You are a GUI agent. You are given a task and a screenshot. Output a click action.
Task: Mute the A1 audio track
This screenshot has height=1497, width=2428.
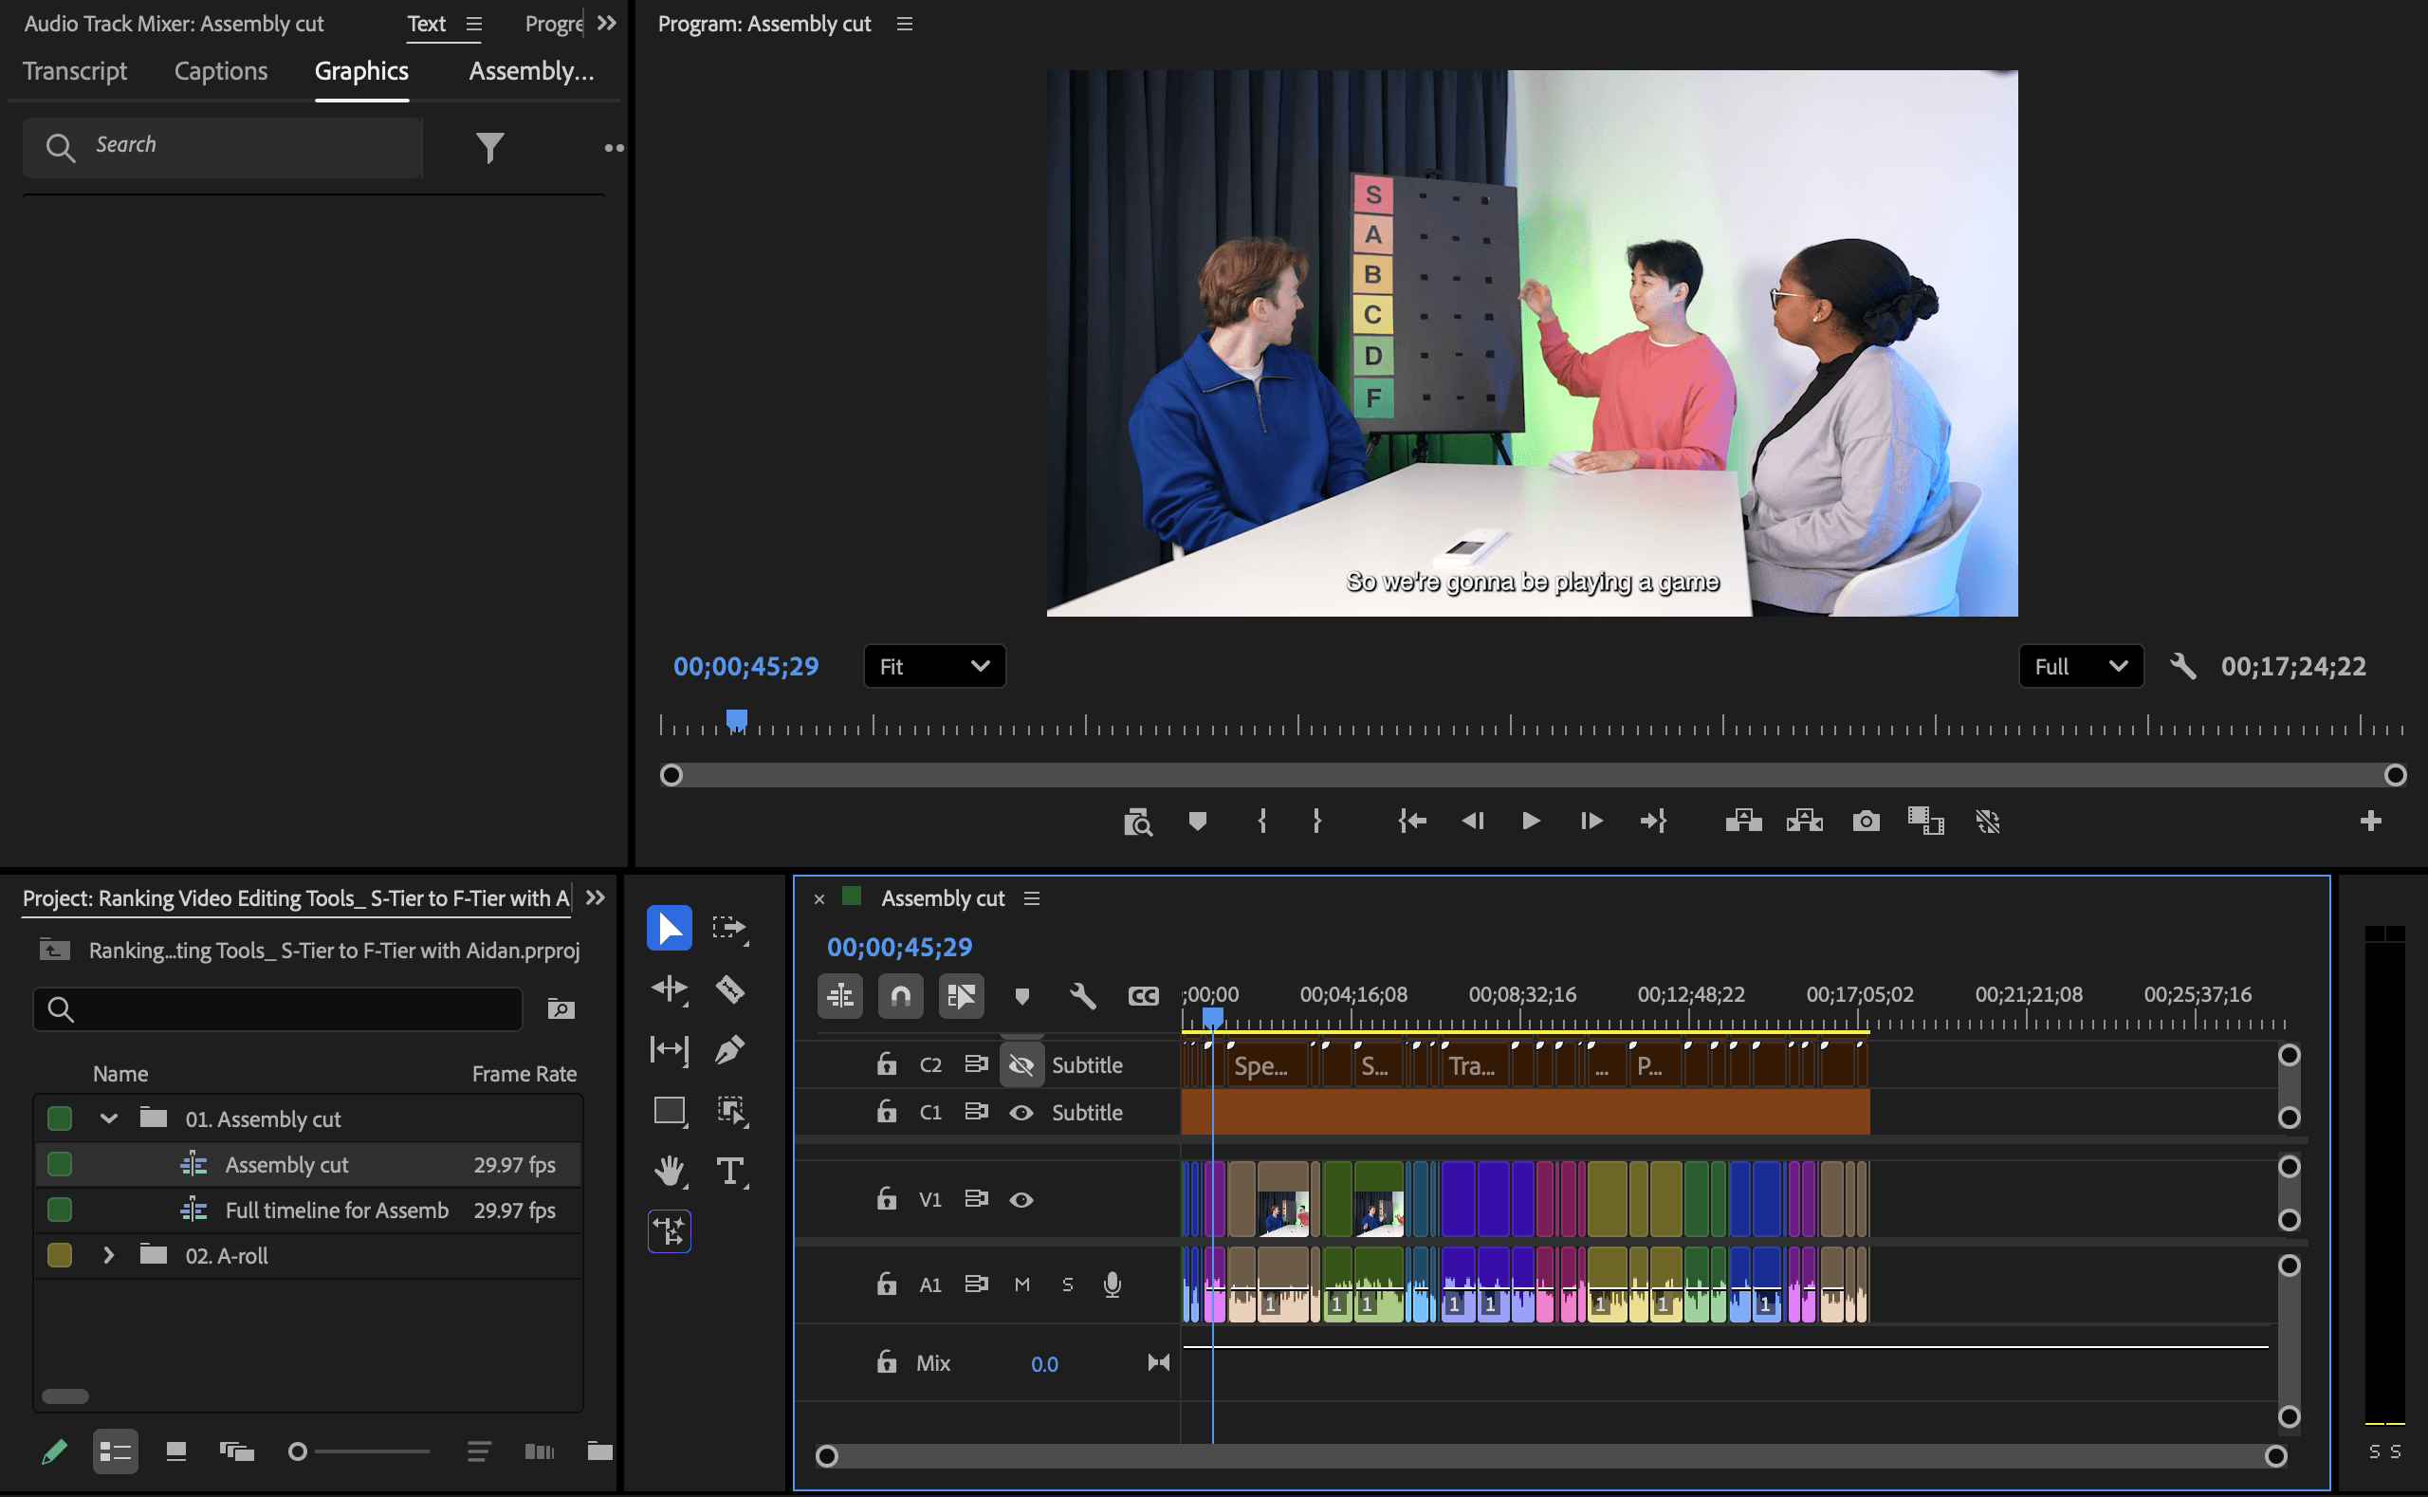1021,1284
